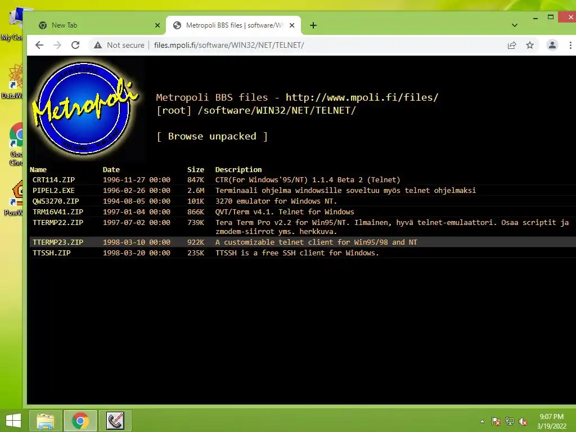Click Browse unpacked link
576x432 pixels.
pyautogui.click(x=212, y=136)
